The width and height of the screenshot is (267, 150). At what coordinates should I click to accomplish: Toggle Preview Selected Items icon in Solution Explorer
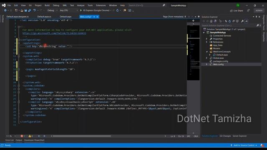click(247, 21)
